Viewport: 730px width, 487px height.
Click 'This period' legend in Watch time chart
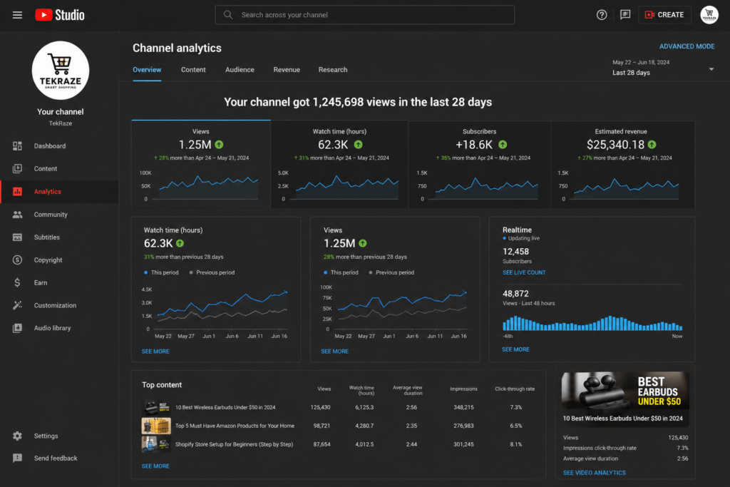pos(161,273)
